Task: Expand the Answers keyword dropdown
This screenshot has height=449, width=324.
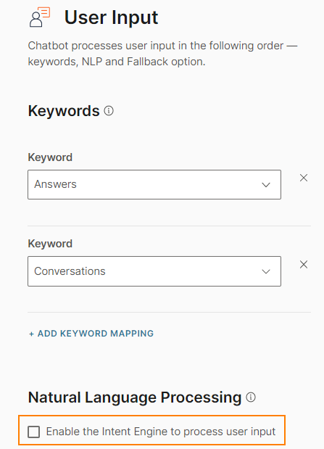Action: click(154, 184)
